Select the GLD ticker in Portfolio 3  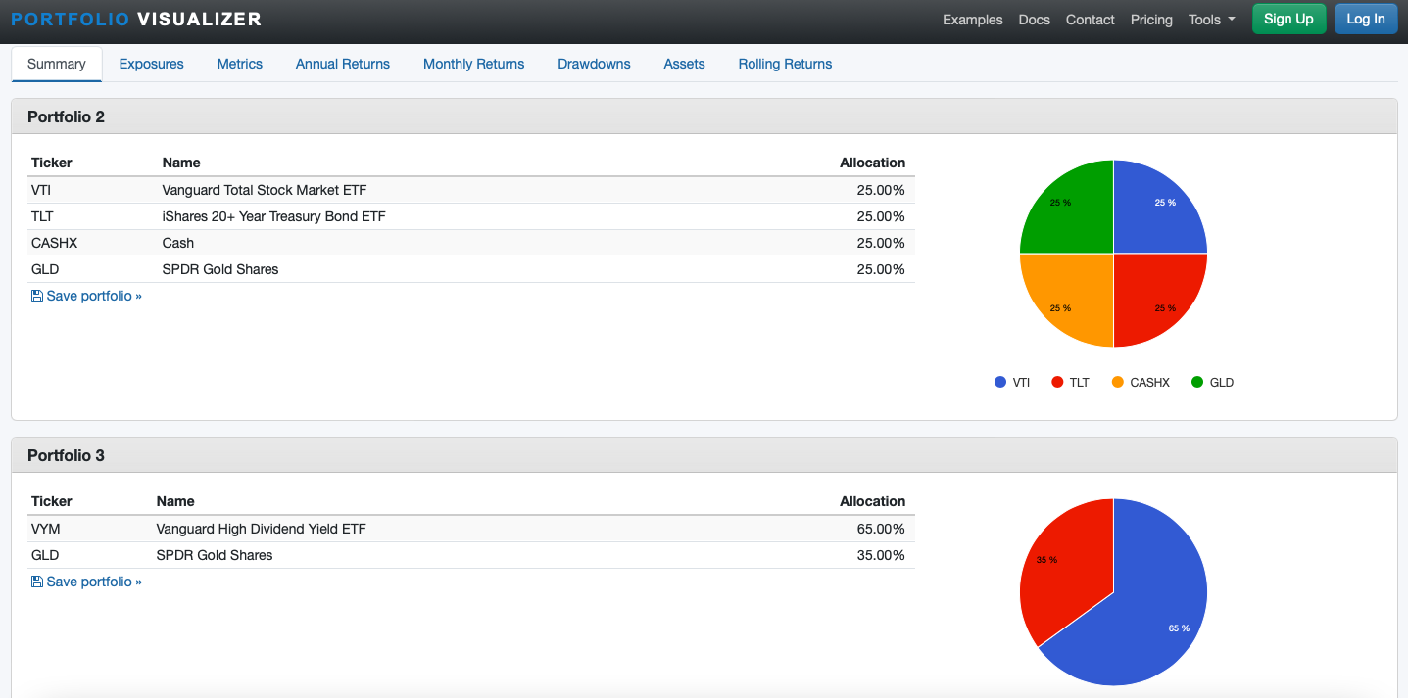(x=45, y=555)
